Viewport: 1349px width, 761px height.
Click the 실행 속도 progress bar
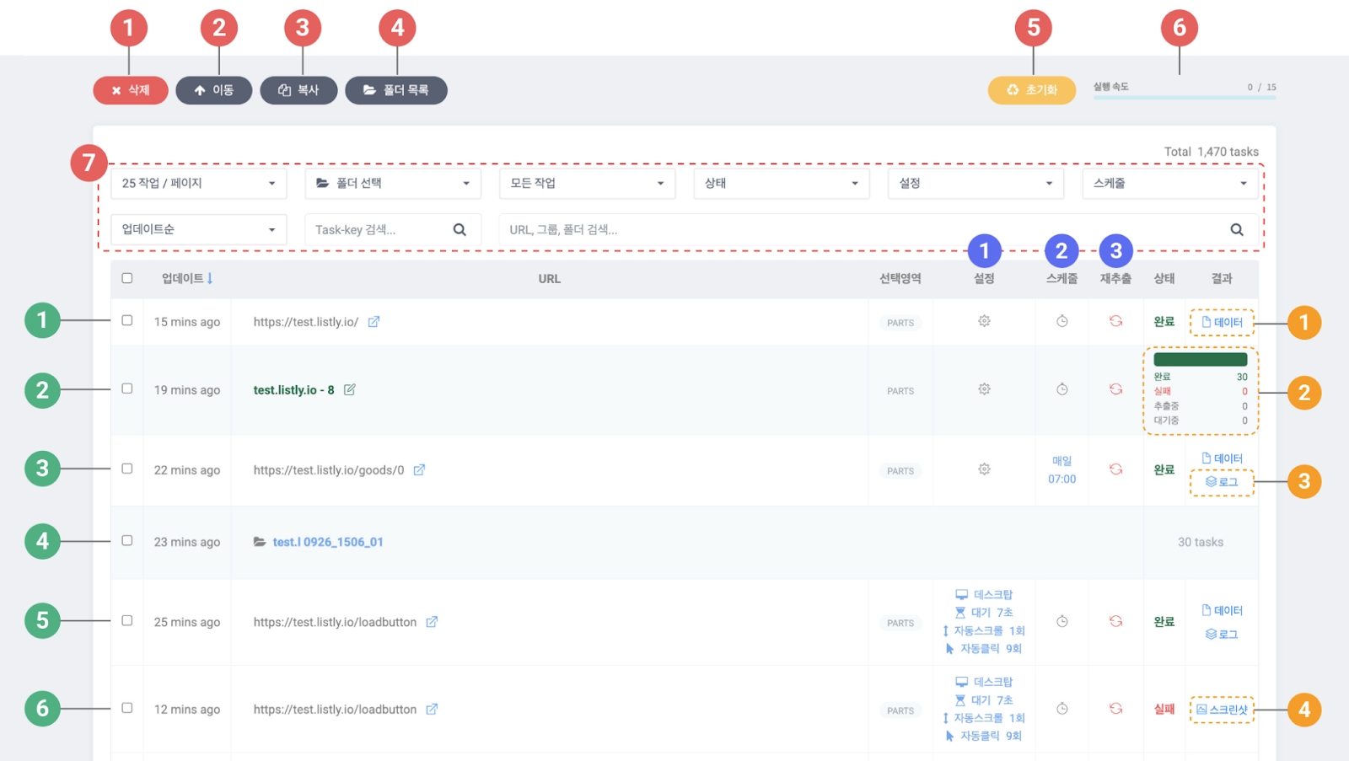1184,98
